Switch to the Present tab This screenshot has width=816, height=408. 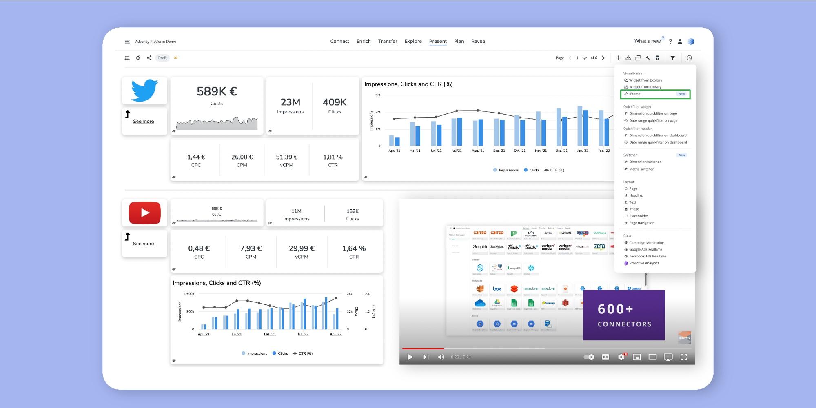click(438, 41)
